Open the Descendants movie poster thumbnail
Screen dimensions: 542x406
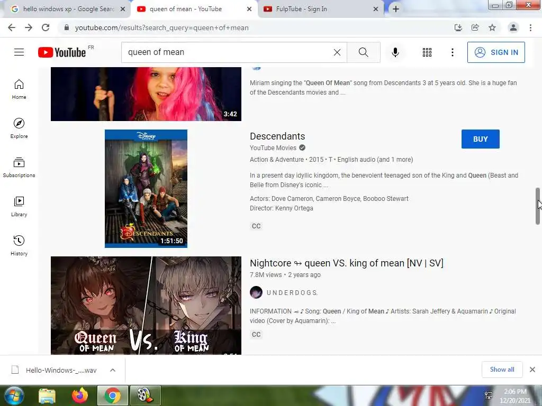(146, 189)
